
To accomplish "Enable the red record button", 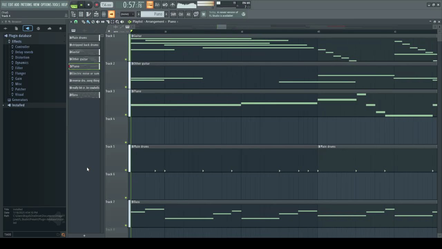I will tap(97, 5).
